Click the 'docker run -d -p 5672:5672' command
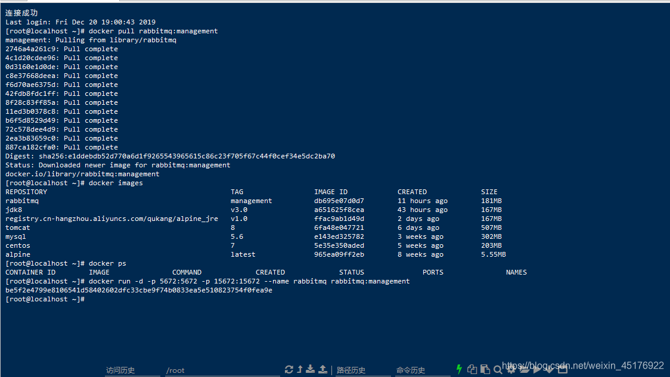Image resolution: width=670 pixels, height=377 pixels. point(249,281)
